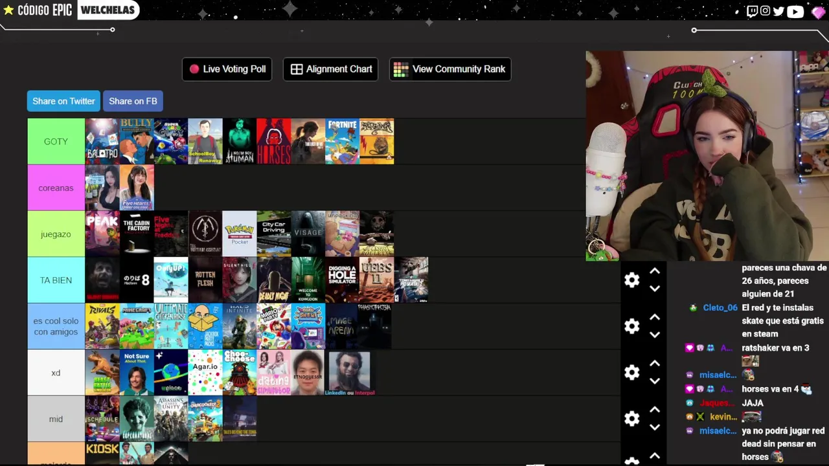Viewport: 829px width, 466px height.
Task: Select the mid tier label
Action: pyautogui.click(x=56, y=419)
